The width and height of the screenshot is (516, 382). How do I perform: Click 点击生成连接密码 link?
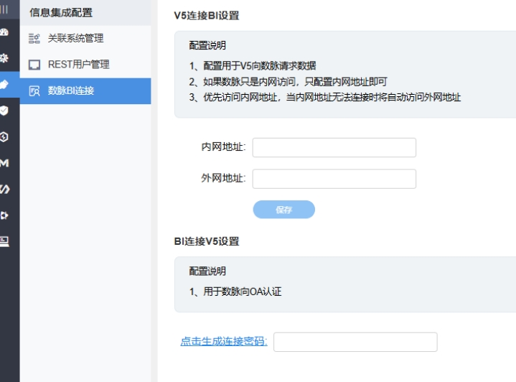click(224, 341)
